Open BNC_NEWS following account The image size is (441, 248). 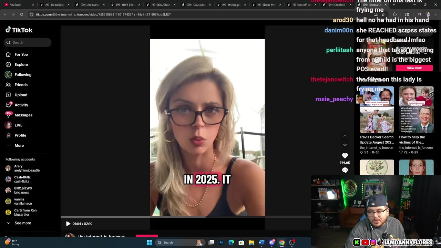coord(19,190)
